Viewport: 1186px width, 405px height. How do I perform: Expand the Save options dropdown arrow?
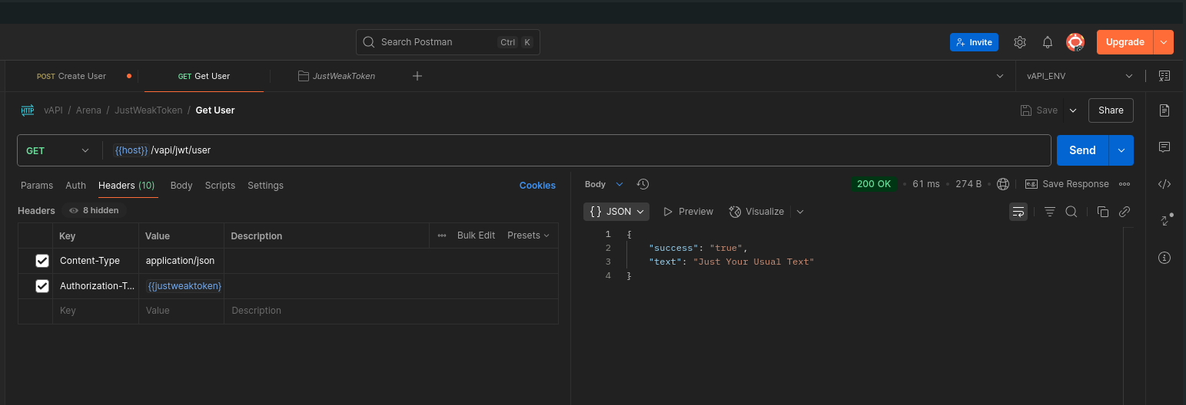[1073, 110]
